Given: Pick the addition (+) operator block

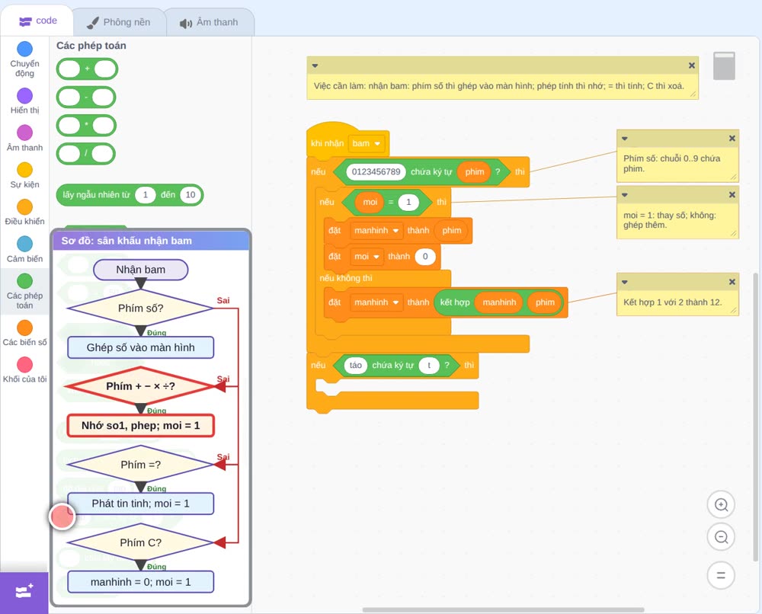Looking at the screenshot, I should click(87, 69).
